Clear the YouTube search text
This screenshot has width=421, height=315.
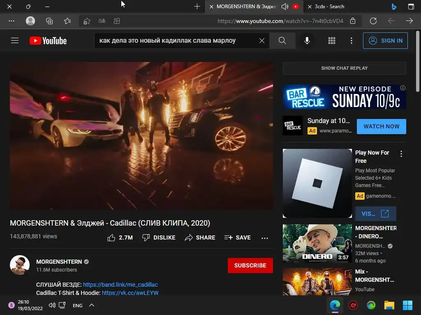262,41
